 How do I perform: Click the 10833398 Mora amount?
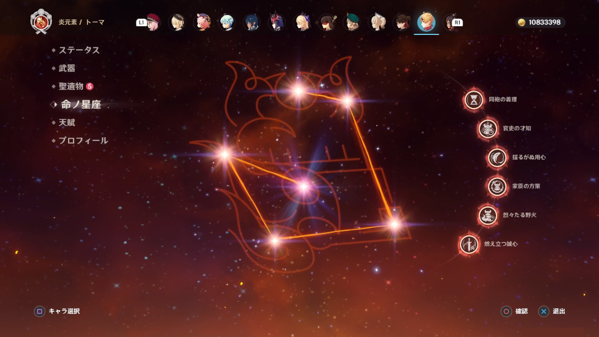544,22
